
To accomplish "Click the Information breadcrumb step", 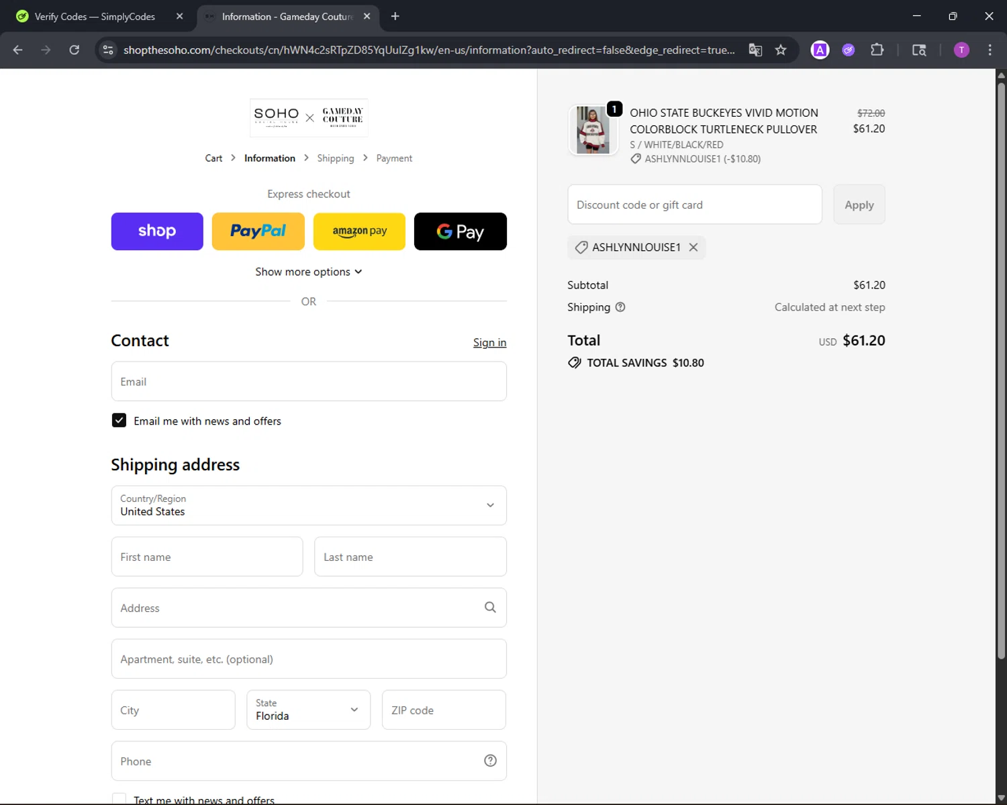I will tap(270, 158).
